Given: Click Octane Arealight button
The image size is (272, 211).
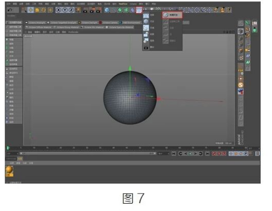Looking at the screenshot, I should [x=35, y=23].
